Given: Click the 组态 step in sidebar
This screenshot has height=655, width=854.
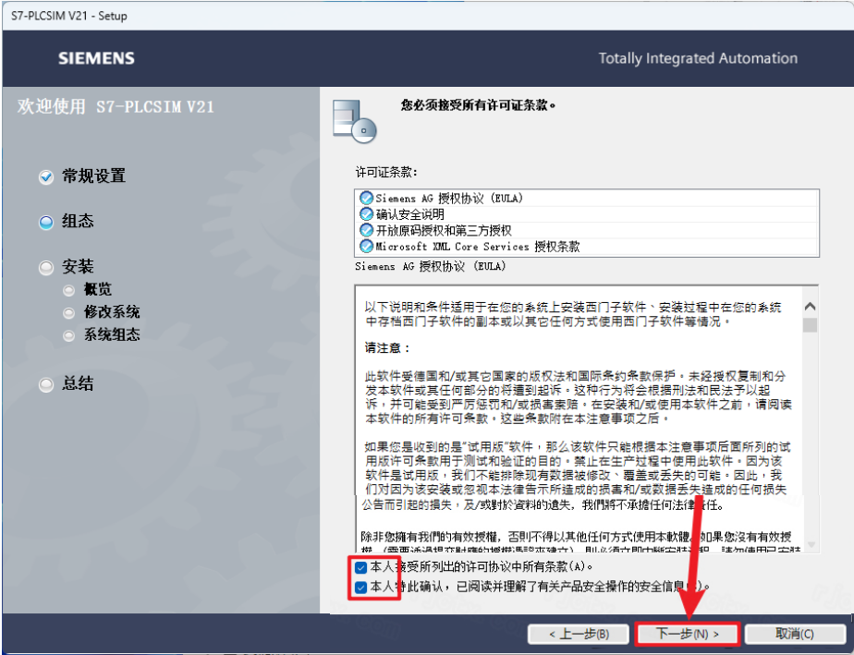Looking at the screenshot, I should [x=78, y=222].
